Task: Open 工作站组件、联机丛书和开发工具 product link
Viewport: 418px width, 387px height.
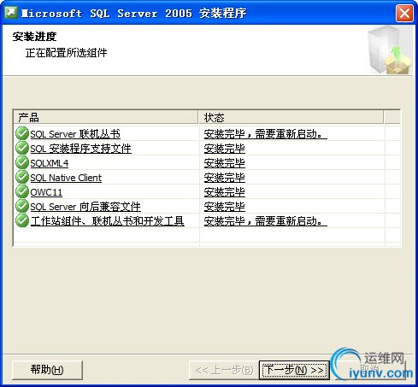Action: point(108,221)
